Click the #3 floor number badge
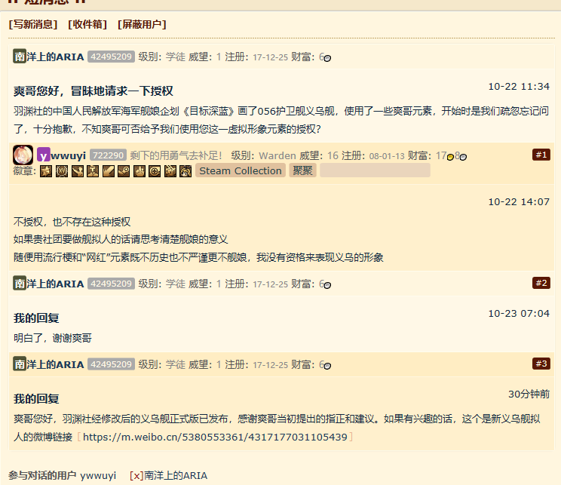Screen dimensions: 561x485 tap(541, 364)
